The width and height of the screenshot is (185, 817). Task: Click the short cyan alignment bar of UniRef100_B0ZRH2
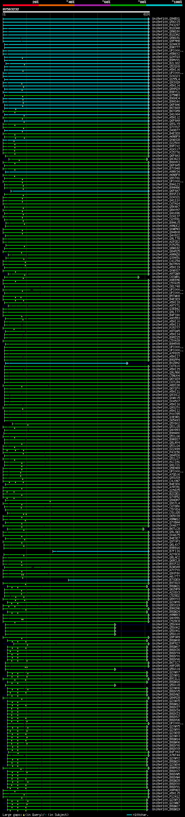click(x=66, y=363)
